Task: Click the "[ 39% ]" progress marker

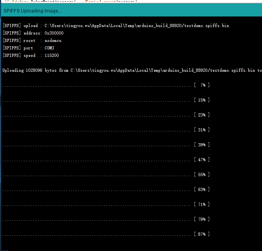Action: point(202,145)
